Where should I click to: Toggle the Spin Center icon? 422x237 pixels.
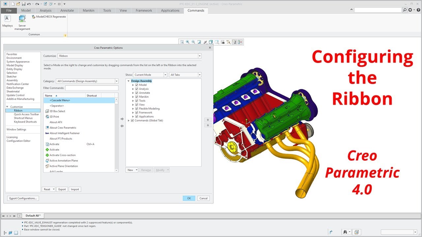[240, 42]
